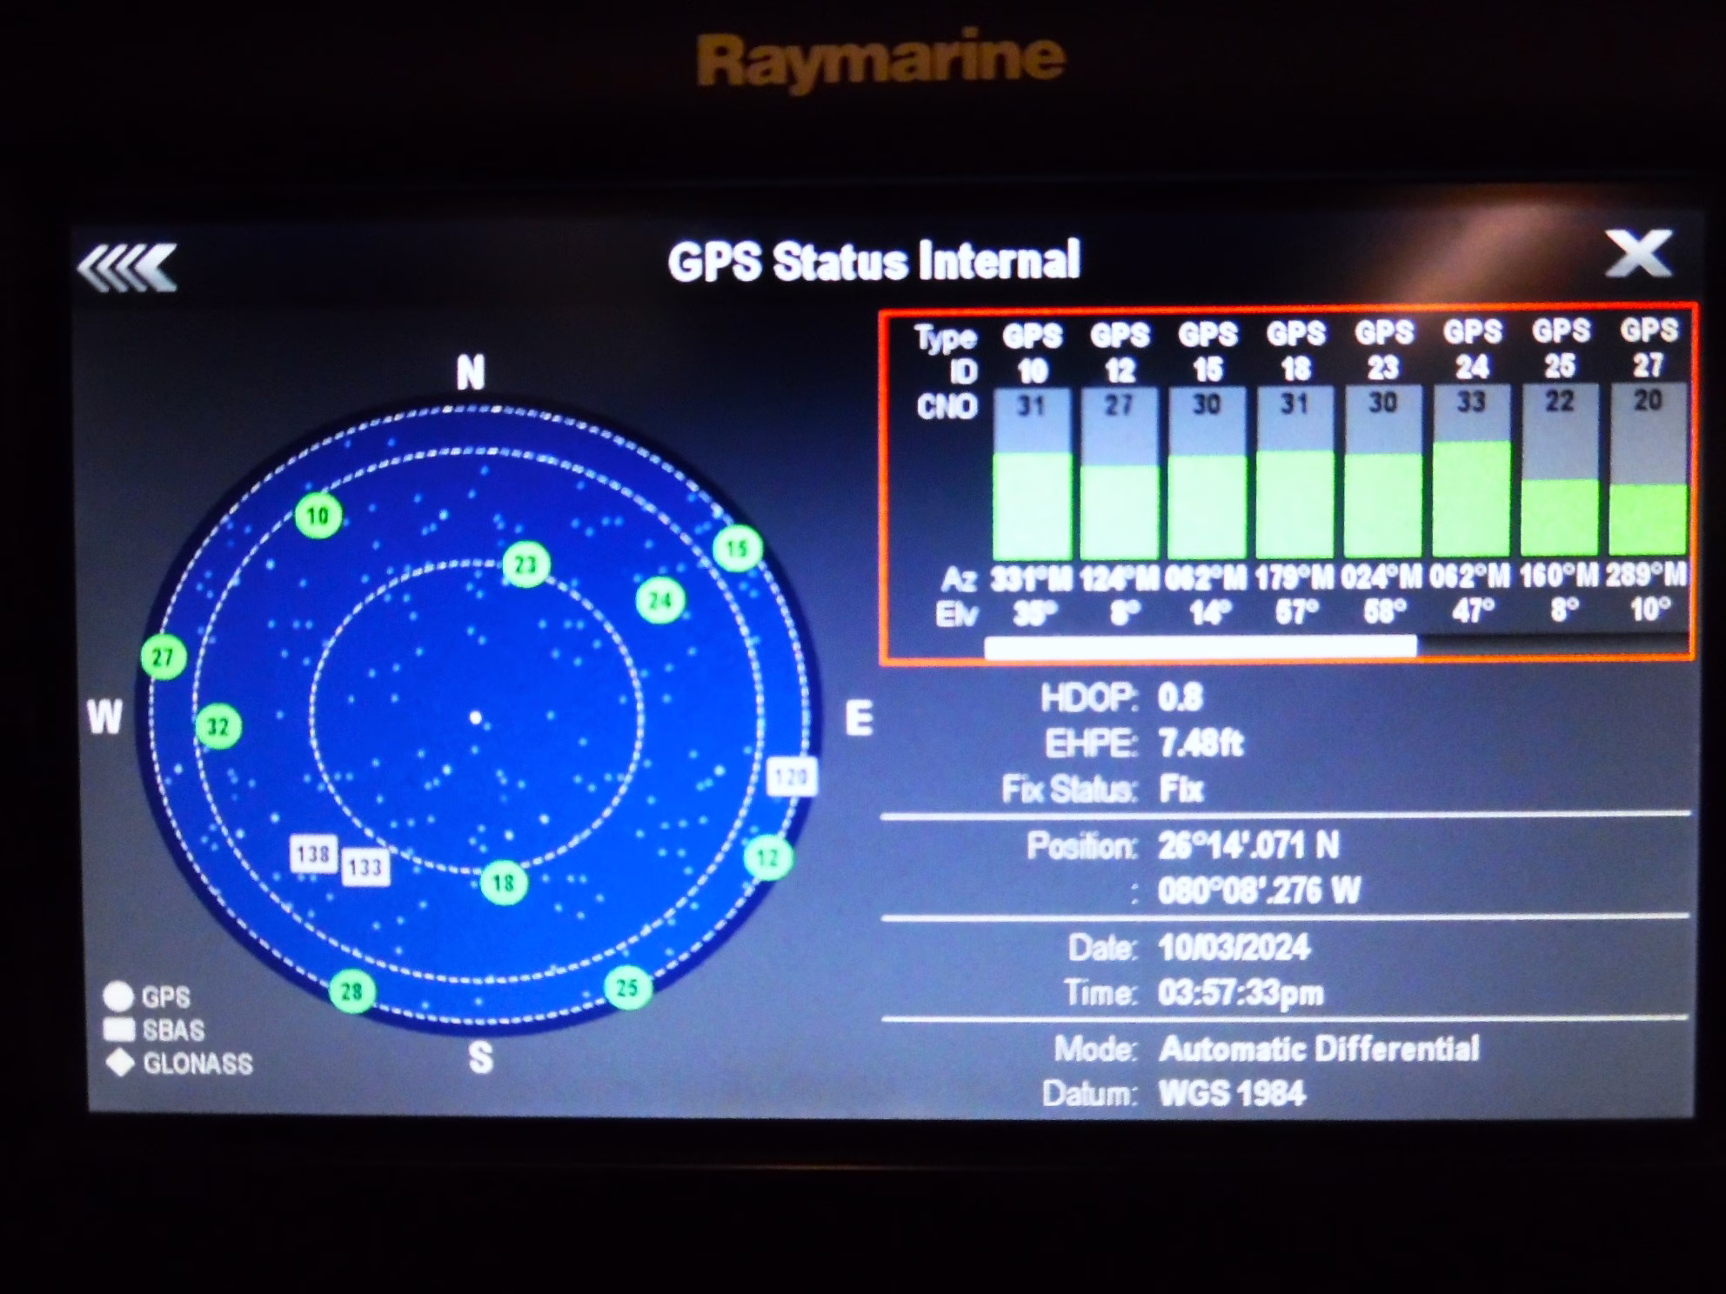Tap SBAS satellite 138 marker

(313, 855)
